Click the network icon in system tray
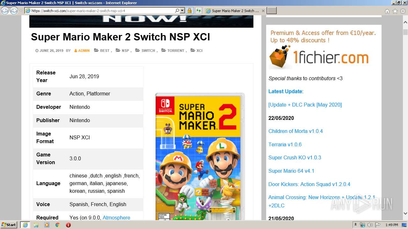Image resolution: width=408 pixels, height=229 pixels. click(362, 225)
